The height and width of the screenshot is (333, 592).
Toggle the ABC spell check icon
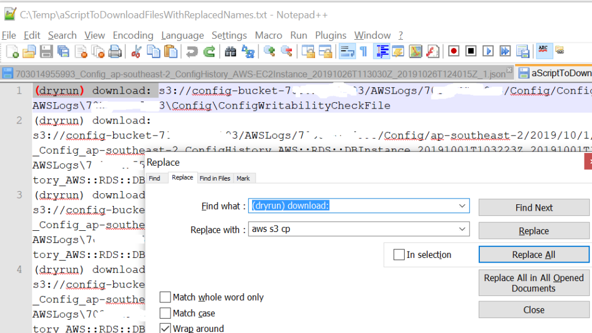click(543, 51)
